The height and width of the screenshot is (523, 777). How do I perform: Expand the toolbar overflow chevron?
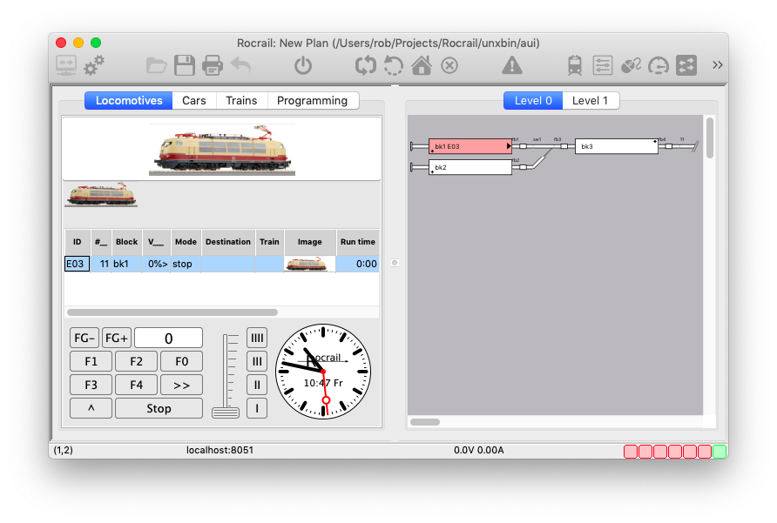point(717,65)
